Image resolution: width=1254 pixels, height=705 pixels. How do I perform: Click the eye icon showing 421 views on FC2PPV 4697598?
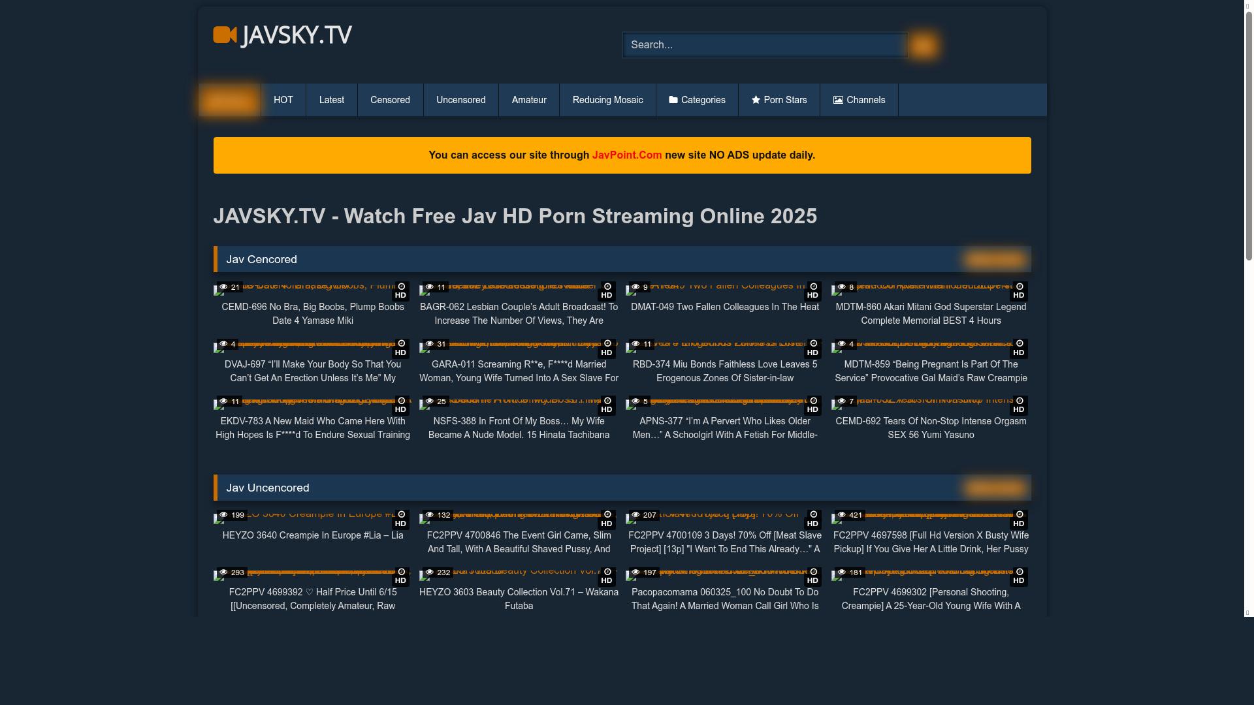841,515
